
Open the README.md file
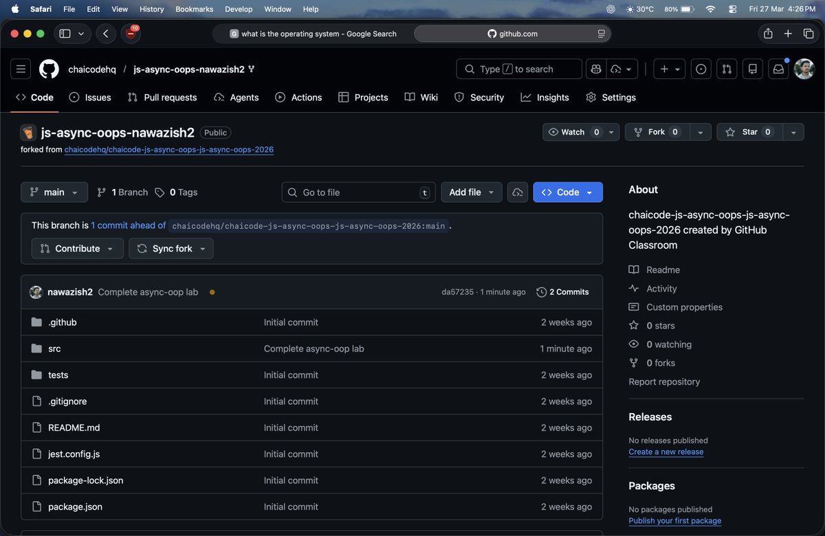[x=74, y=427]
